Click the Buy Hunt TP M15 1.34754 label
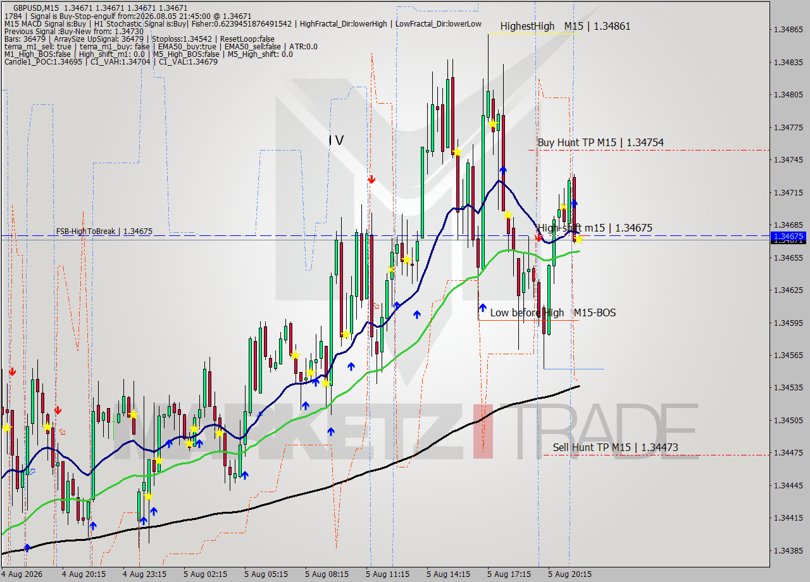The height and width of the screenshot is (582, 810). coord(601,142)
